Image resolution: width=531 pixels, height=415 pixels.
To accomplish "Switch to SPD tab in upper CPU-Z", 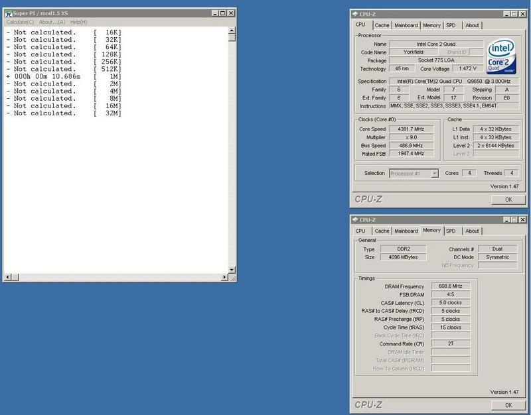I will [451, 25].
